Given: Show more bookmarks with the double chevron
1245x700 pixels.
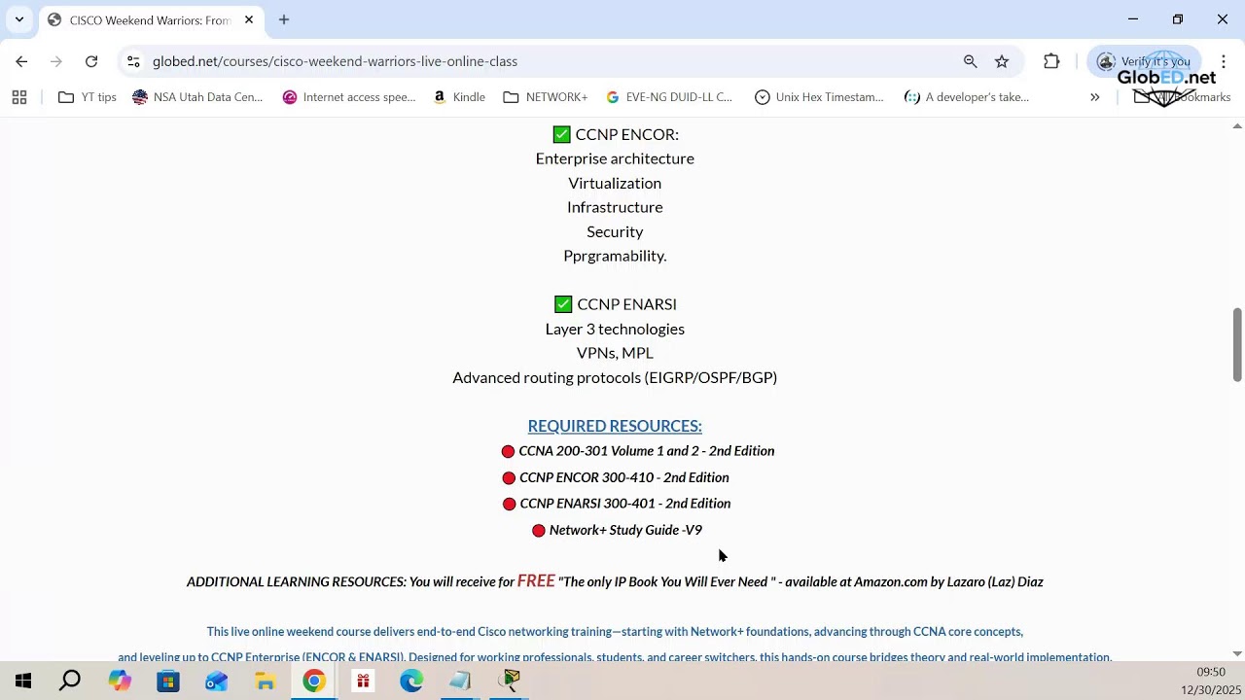Looking at the screenshot, I should [1094, 97].
